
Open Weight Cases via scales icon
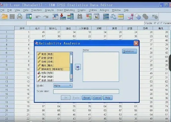click(113, 17)
